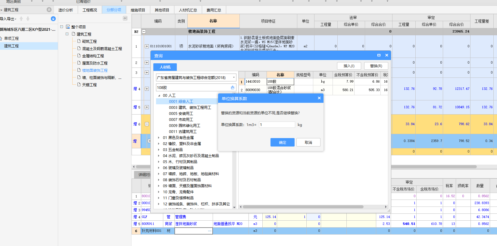Viewport: 497px width, 246px height.
Task: Select 0003 建筑、装饰工程用工
Action: click(190, 108)
